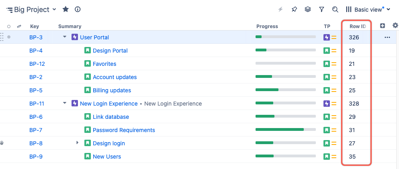
Task: Open the filter funnel icon
Action: [x=321, y=9]
